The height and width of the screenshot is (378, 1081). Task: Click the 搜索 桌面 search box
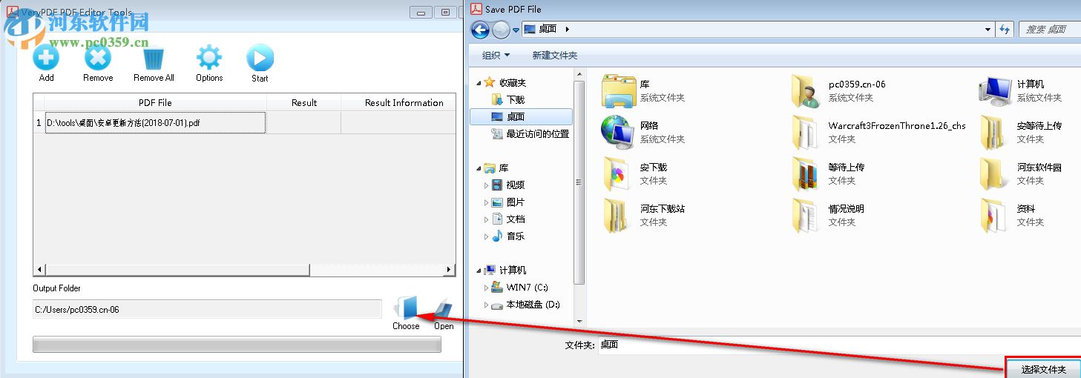point(1049,30)
